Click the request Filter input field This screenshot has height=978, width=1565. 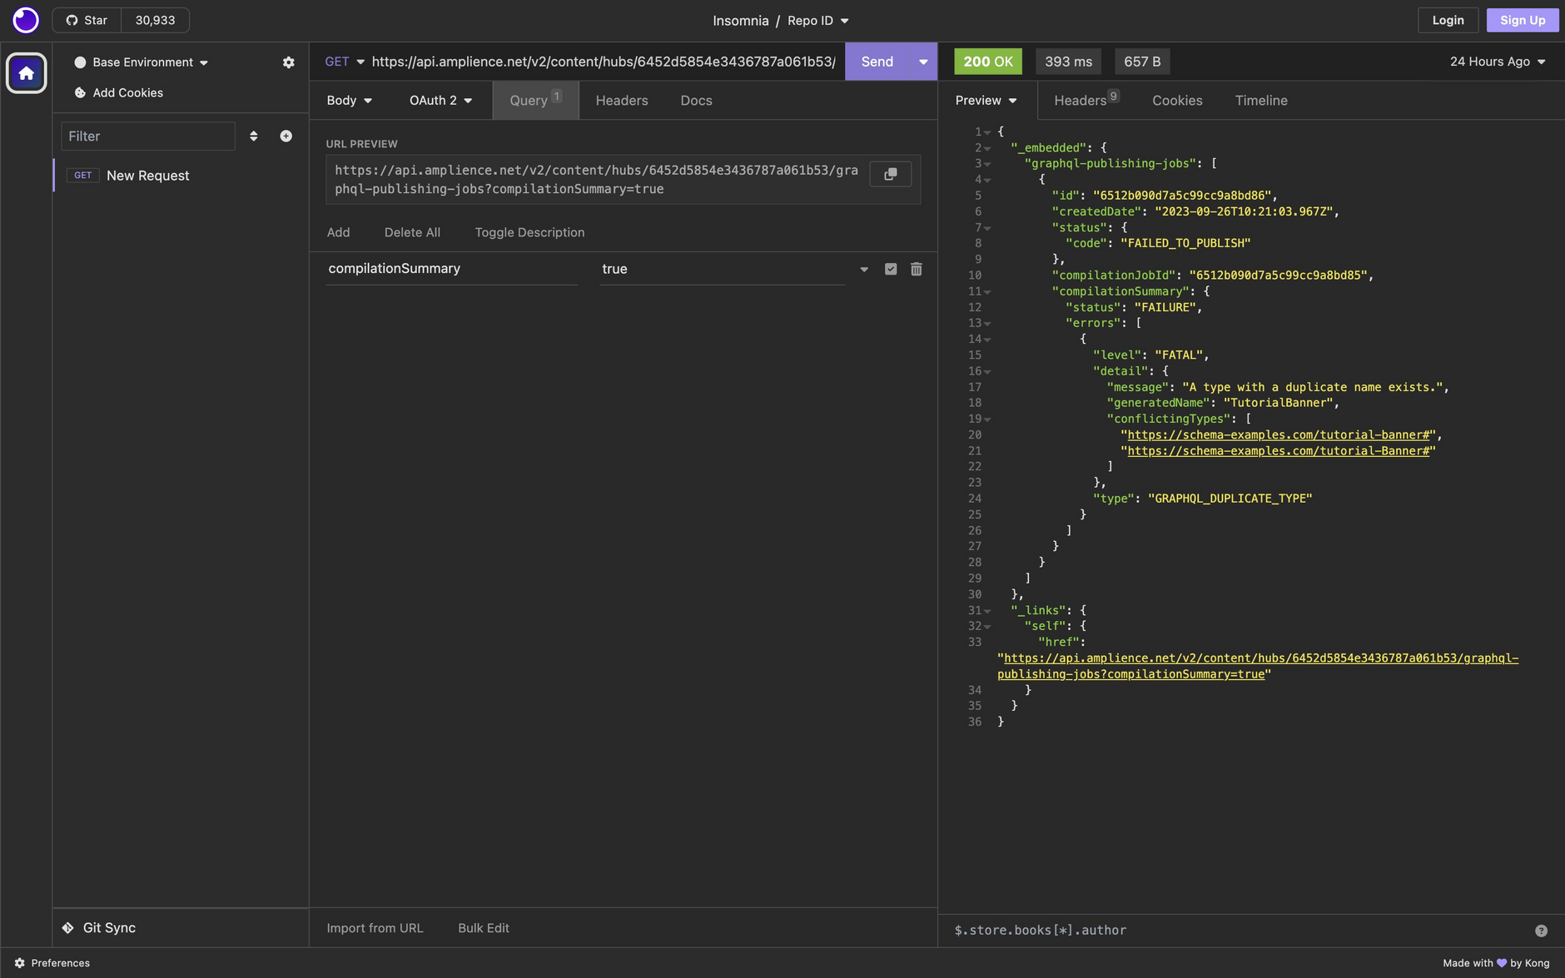click(x=148, y=136)
